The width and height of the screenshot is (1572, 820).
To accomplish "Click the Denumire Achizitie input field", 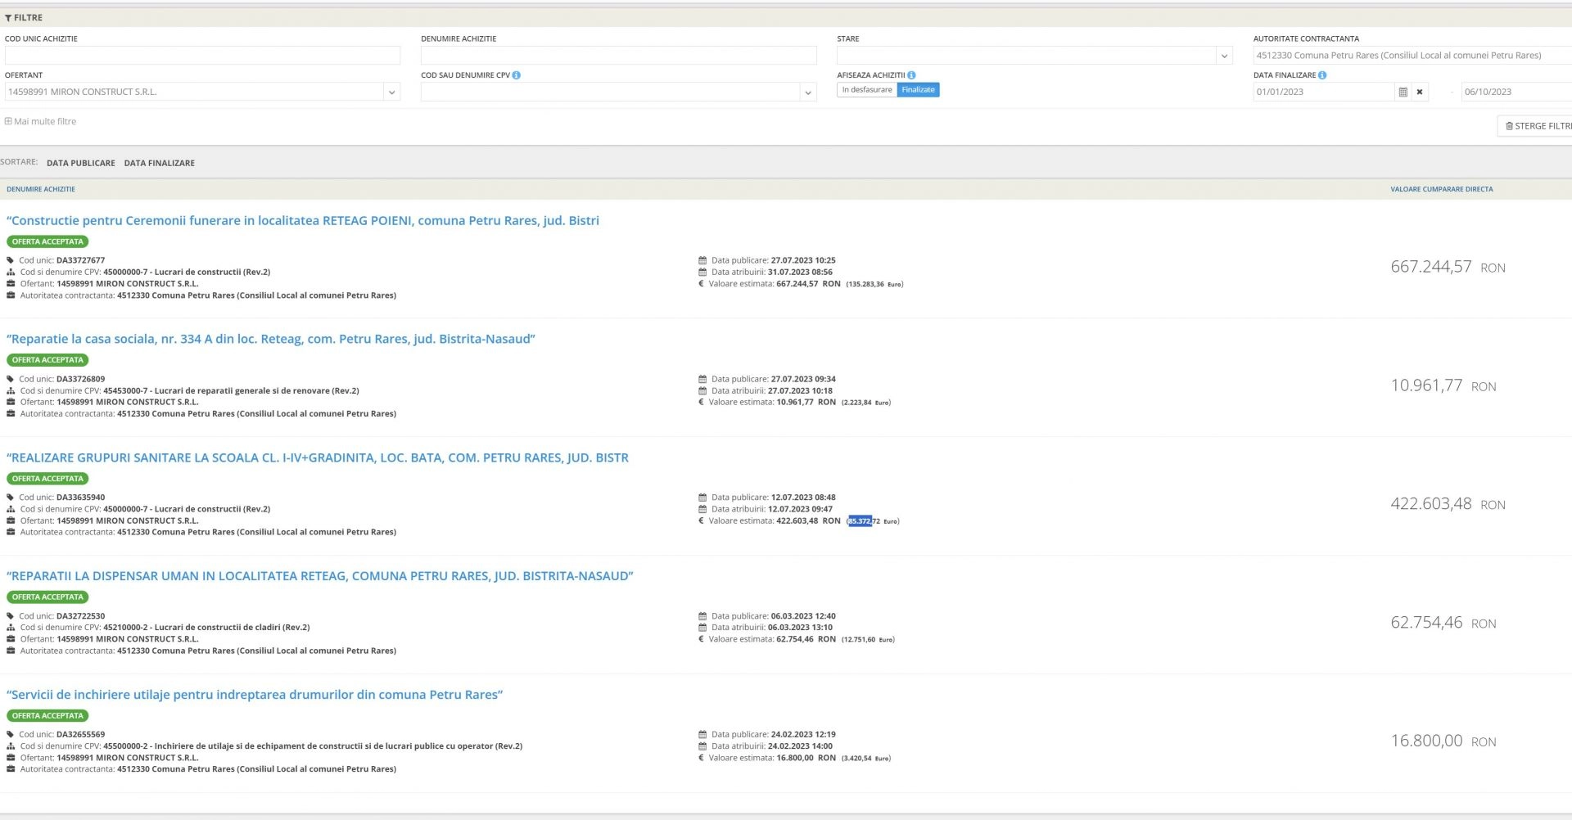I will point(618,56).
